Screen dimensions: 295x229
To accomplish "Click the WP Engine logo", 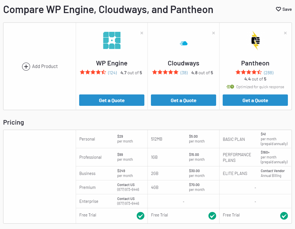I will tap(112, 40).
